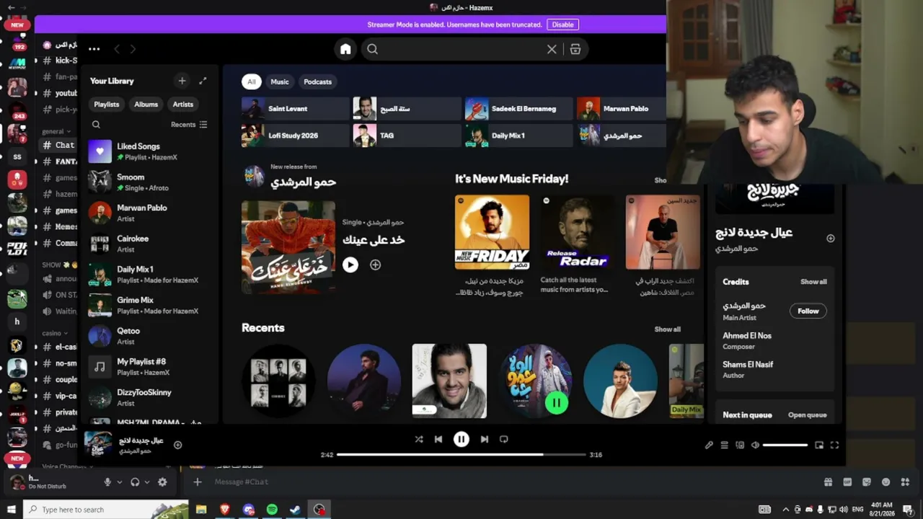Adjust the Spotify volume slider
The width and height of the screenshot is (923, 519).
tap(785, 445)
